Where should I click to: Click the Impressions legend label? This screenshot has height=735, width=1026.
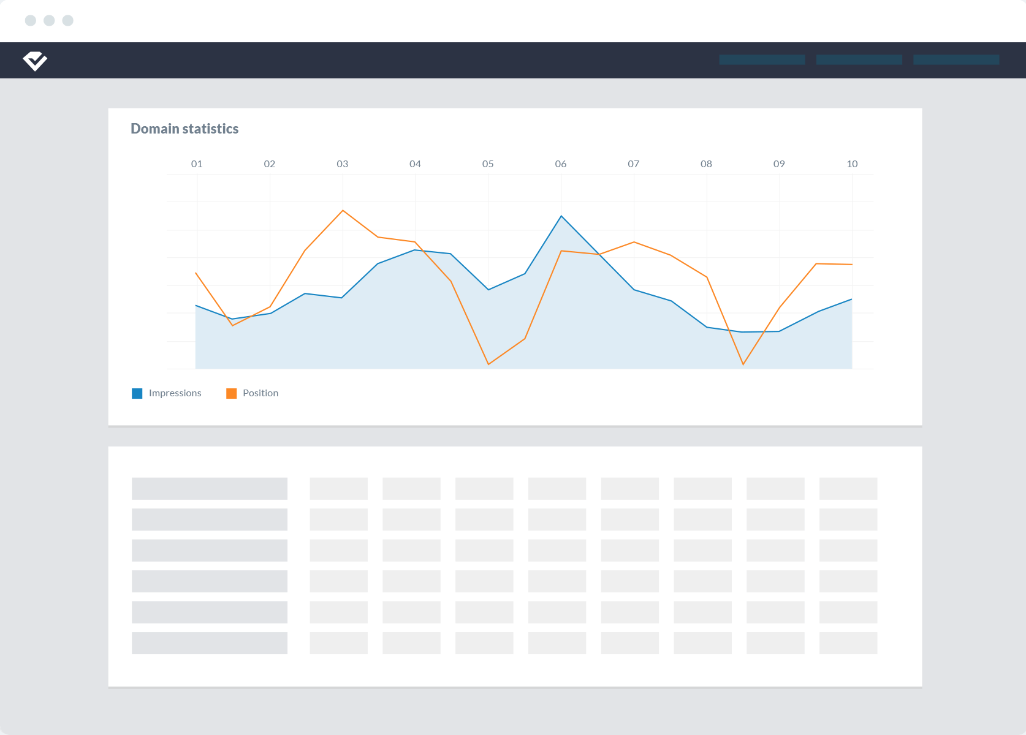click(175, 393)
